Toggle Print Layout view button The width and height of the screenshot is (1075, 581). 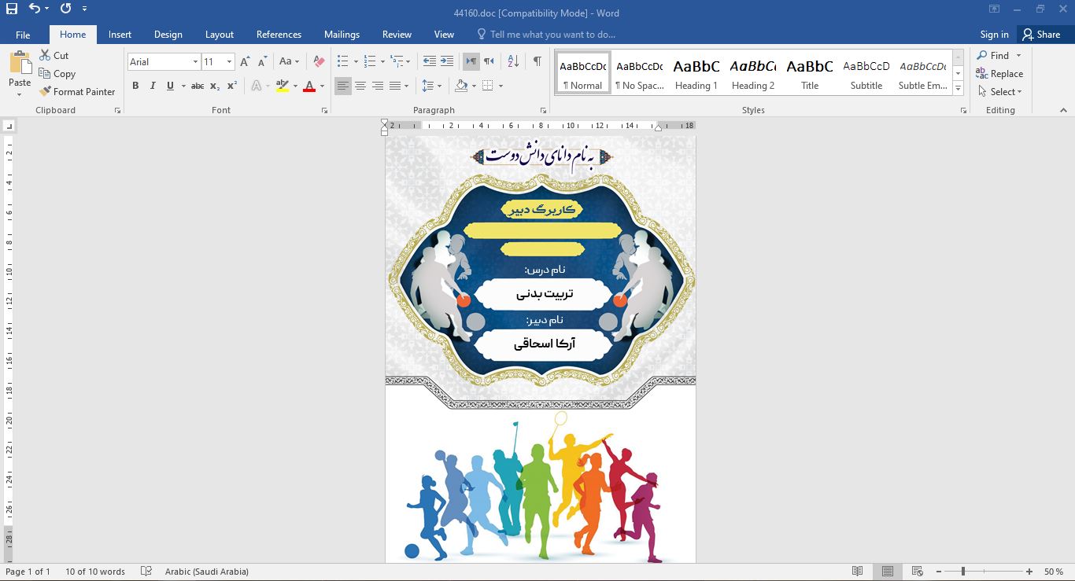pos(888,572)
